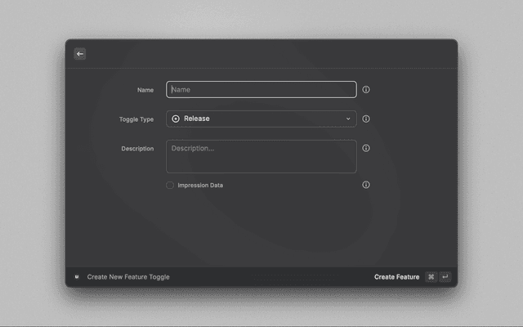
Task: Click the info icon beside the Name field
Action: click(x=366, y=90)
